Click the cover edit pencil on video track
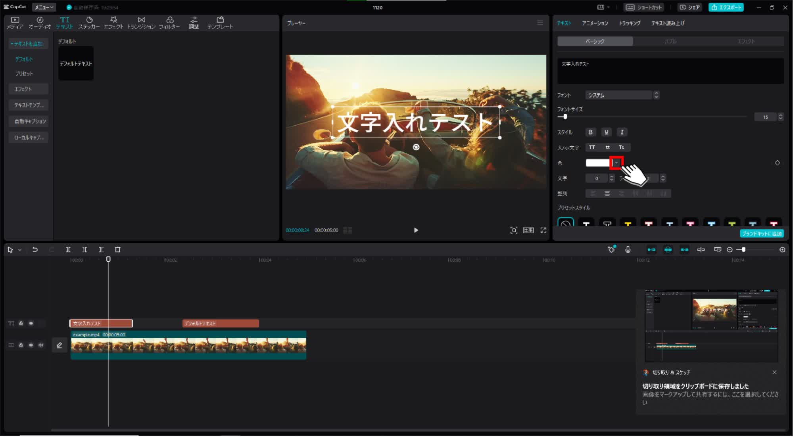The width and height of the screenshot is (793, 437). tap(60, 345)
